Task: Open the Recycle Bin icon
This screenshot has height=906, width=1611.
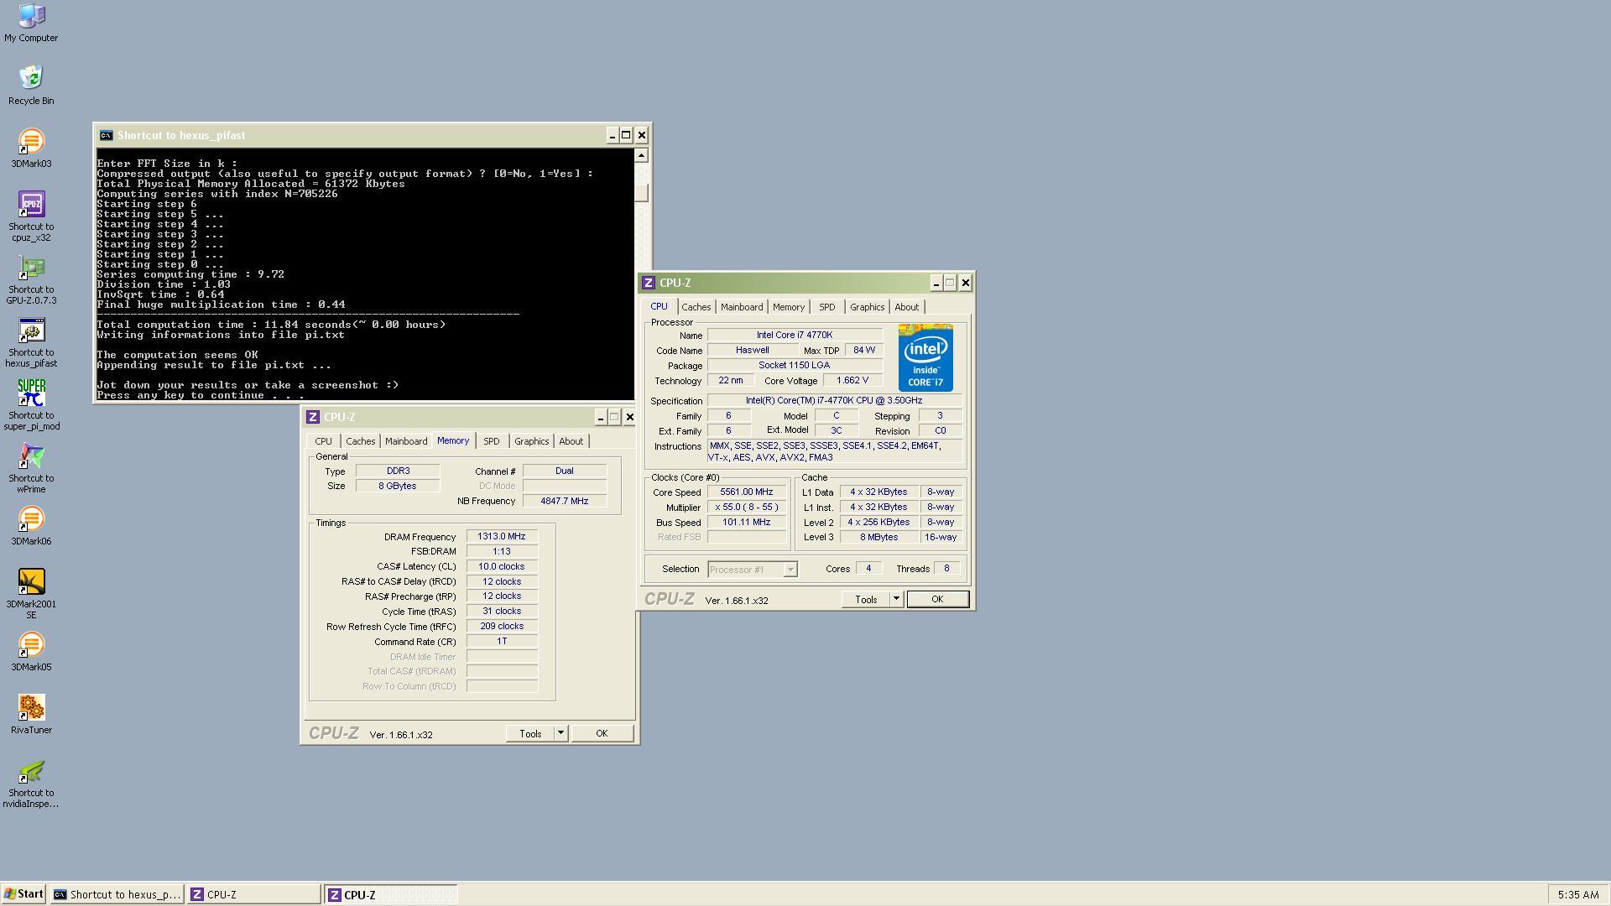Action: click(31, 79)
